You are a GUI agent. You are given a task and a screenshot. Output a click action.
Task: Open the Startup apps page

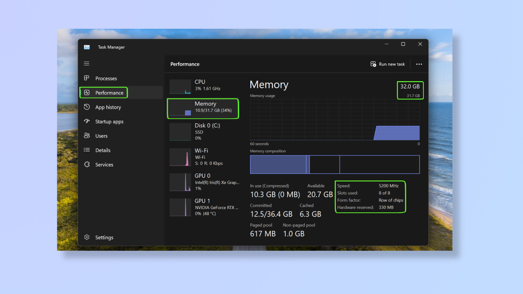point(121,122)
